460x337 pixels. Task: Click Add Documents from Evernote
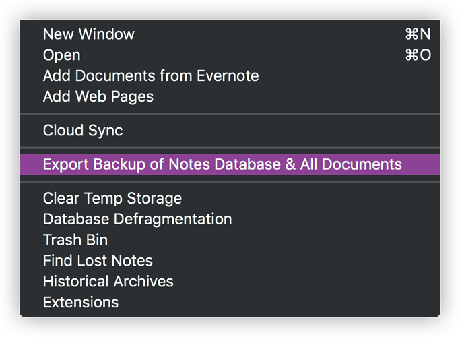230,75
